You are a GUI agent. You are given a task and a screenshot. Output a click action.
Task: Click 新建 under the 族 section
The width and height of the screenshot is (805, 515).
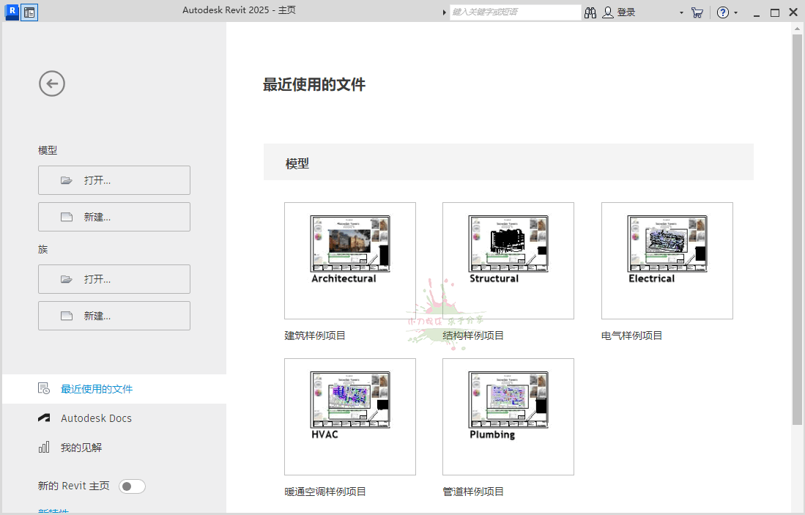(114, 315)
